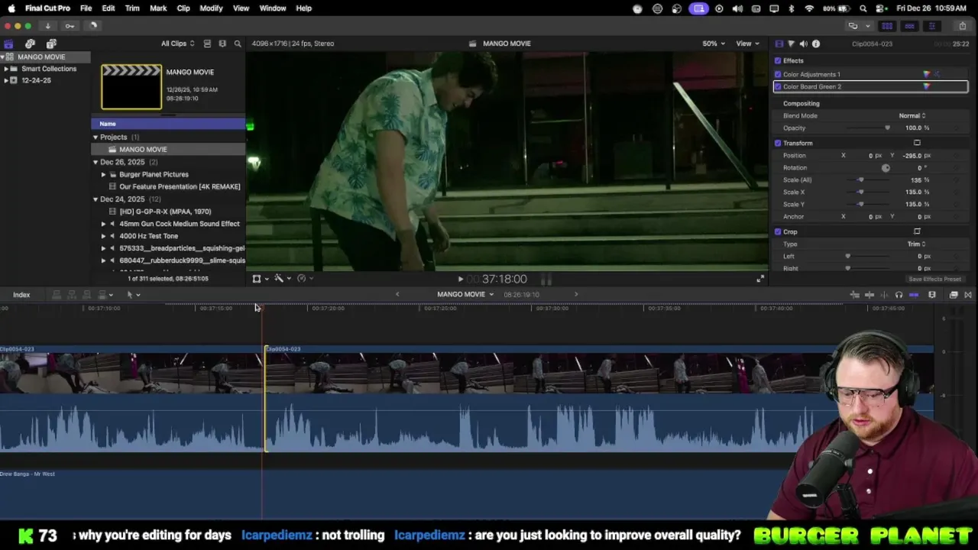978x550 pixels.
Task: Uncheck Color Board Green 2 effect
Action: (x=778, y=86)
